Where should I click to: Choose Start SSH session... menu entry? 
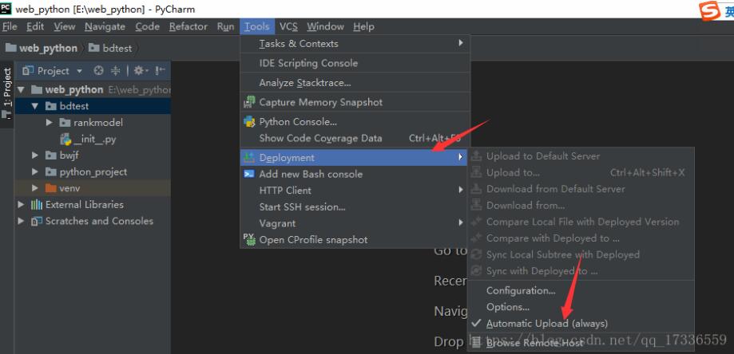click(x=302, y=207)
